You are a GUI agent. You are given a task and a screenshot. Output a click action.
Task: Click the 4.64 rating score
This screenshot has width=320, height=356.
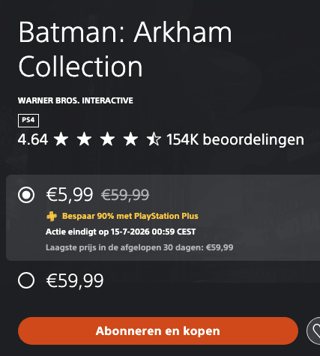(x=33, y=139)
